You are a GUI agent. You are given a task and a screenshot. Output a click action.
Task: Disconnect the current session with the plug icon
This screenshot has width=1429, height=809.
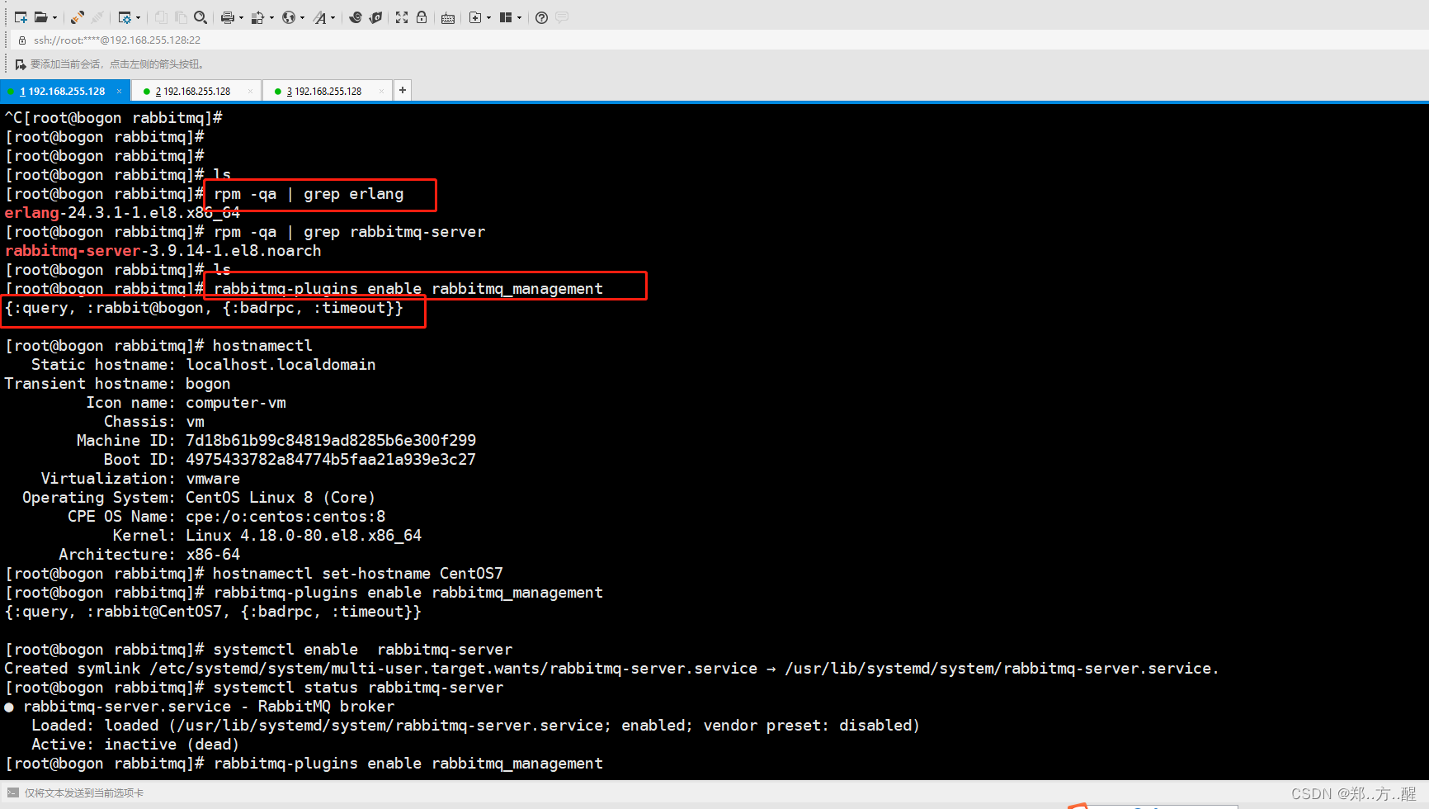pyautogui.click(x=78, y=17)
